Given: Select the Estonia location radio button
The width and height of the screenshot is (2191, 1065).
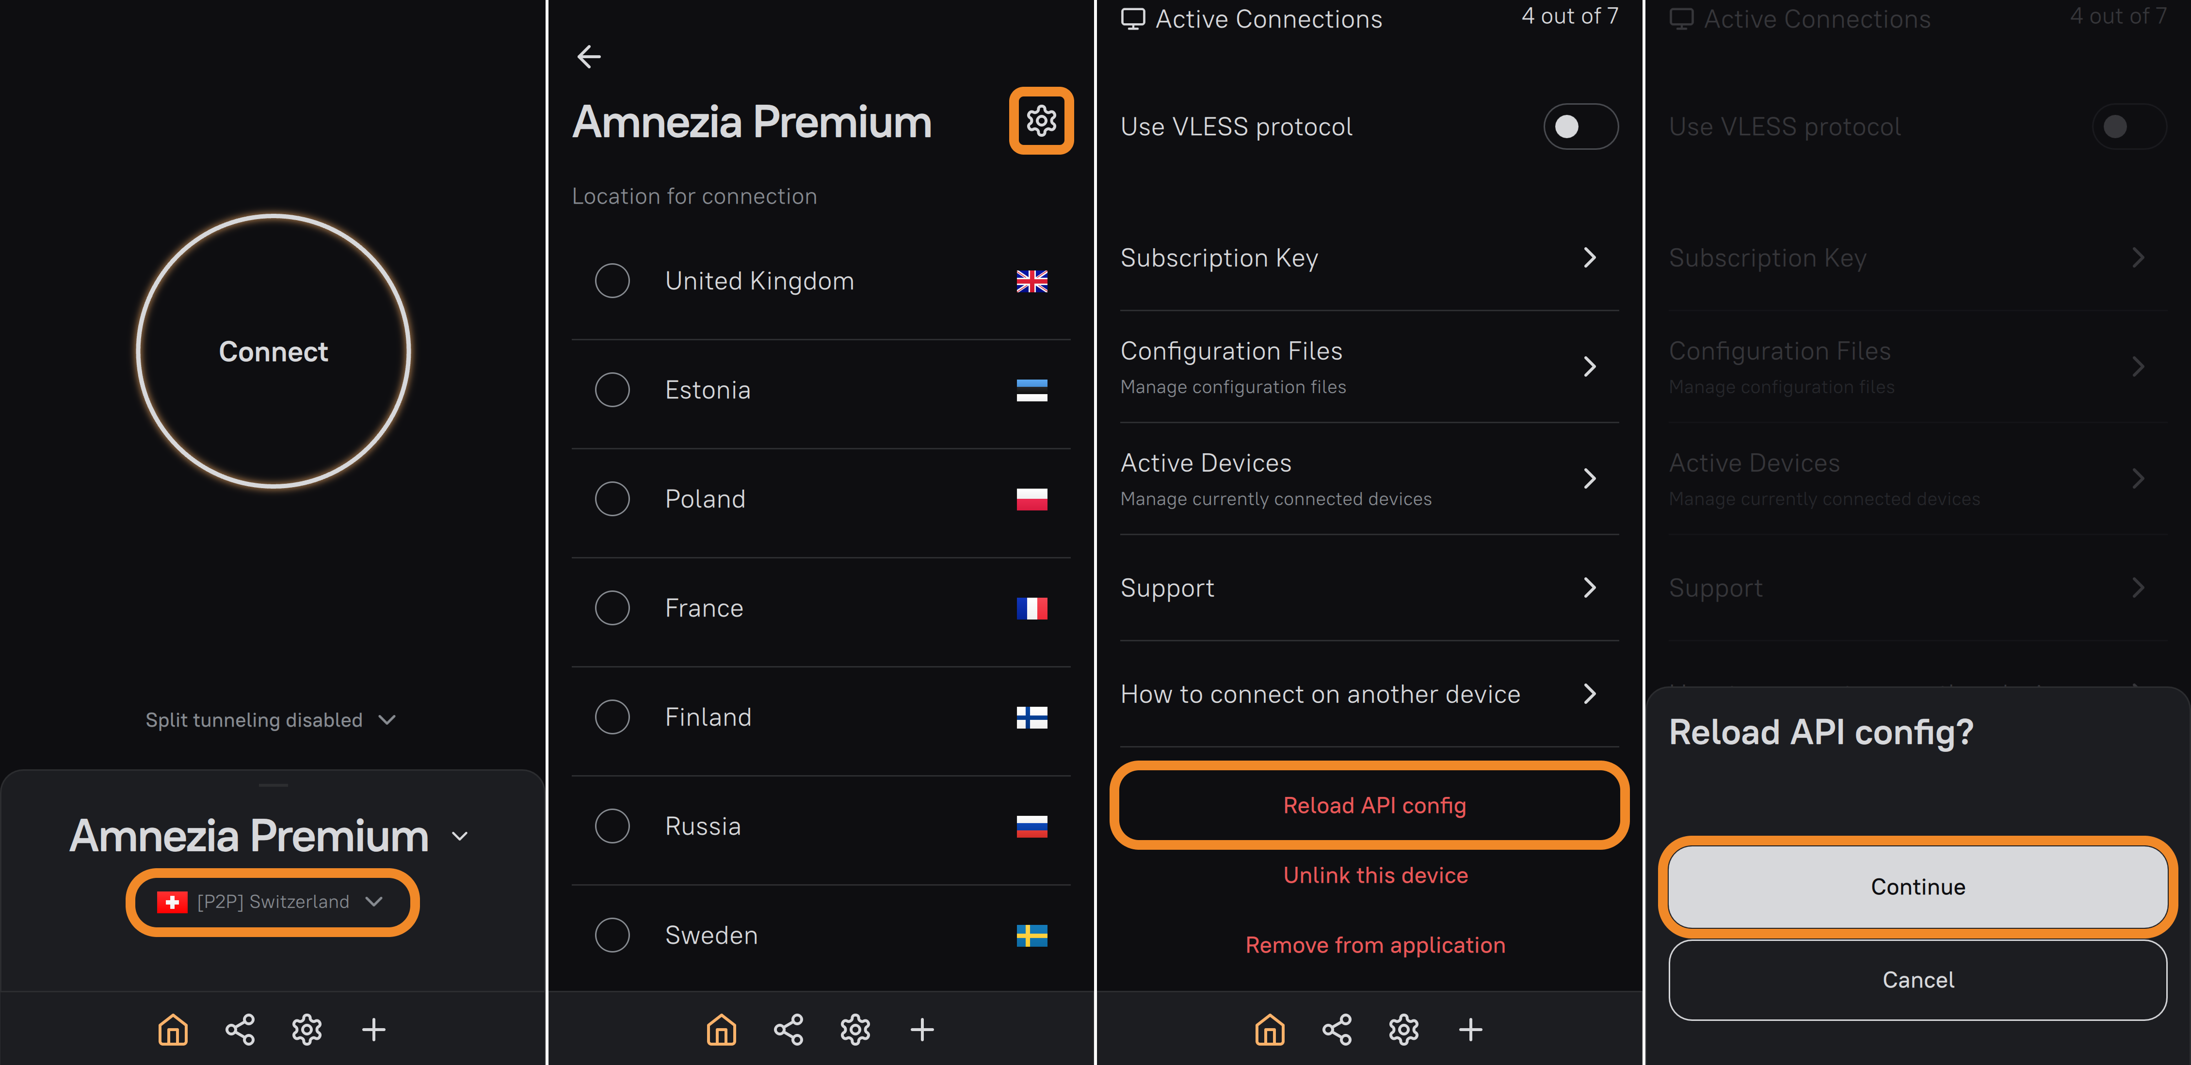Looking at the screenshot, I should click(612, 390).
